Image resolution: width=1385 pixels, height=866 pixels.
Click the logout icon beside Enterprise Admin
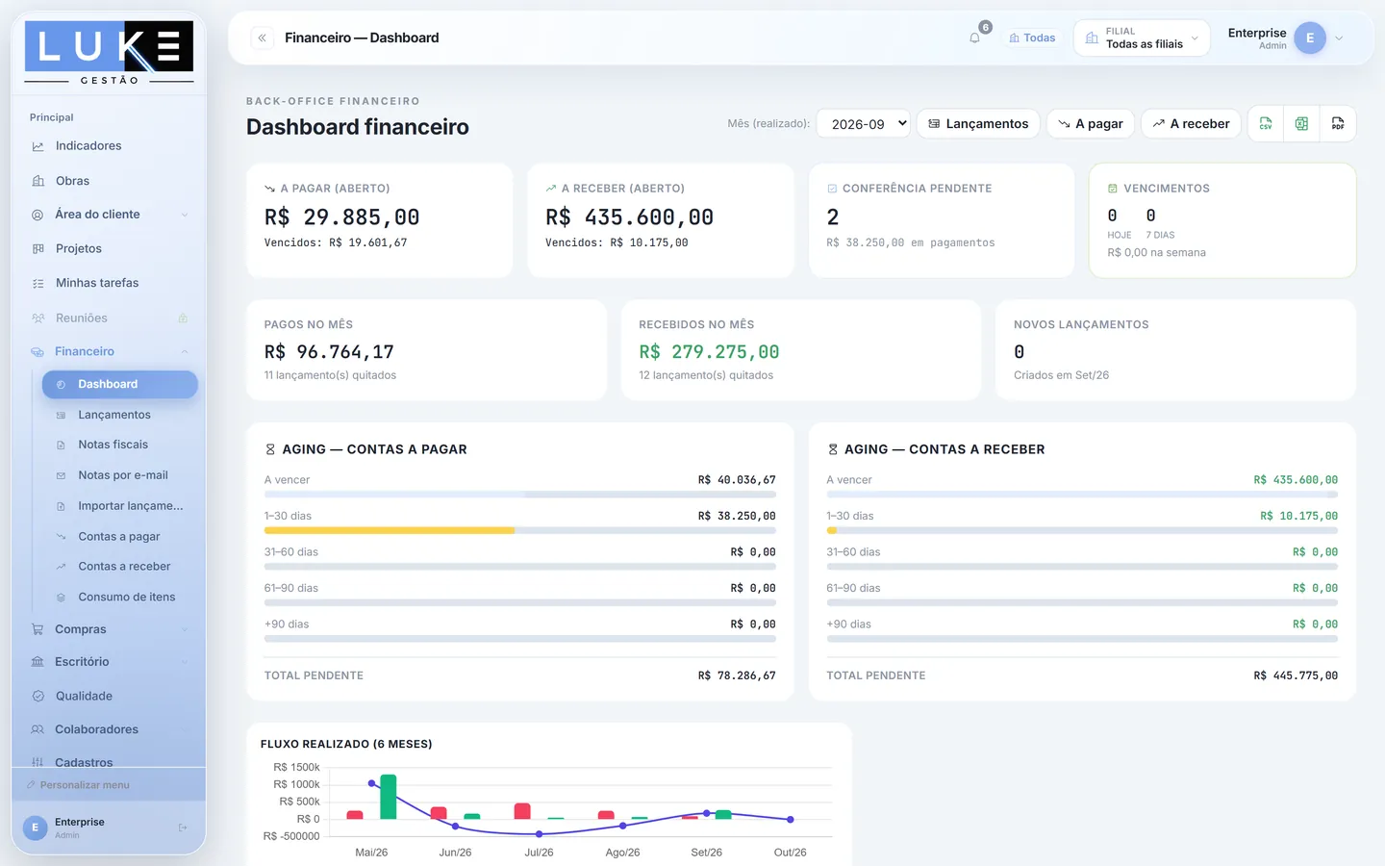click(x=183, y=828)
